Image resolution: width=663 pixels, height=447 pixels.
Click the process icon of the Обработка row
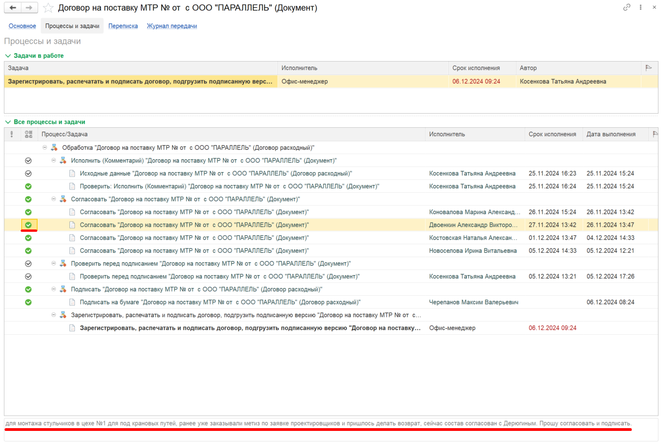pos(54,148)
